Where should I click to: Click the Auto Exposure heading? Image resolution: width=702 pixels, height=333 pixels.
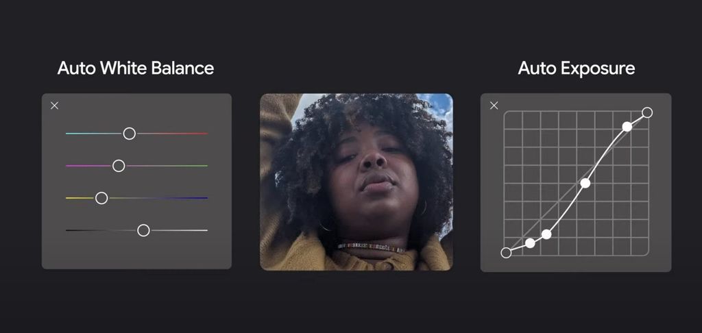576,69
